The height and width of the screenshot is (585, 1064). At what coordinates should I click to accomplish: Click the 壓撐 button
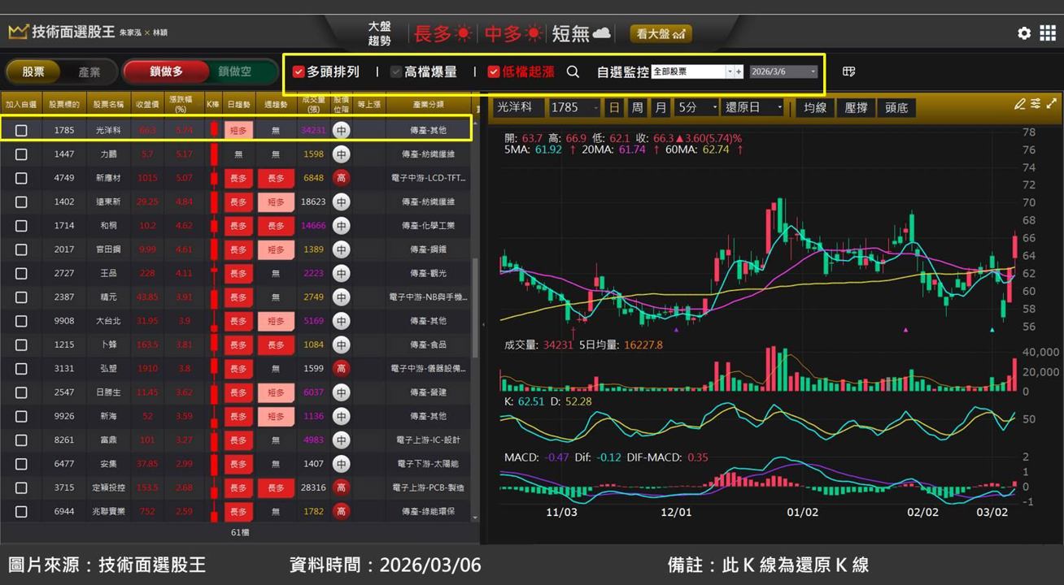coord(856,107)
